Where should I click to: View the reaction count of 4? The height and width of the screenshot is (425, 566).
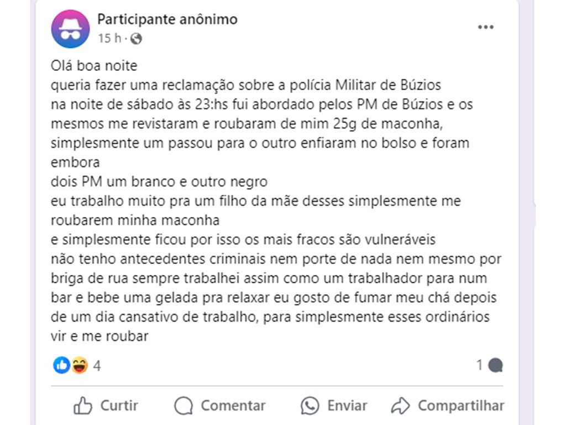[x=97, y=366]
